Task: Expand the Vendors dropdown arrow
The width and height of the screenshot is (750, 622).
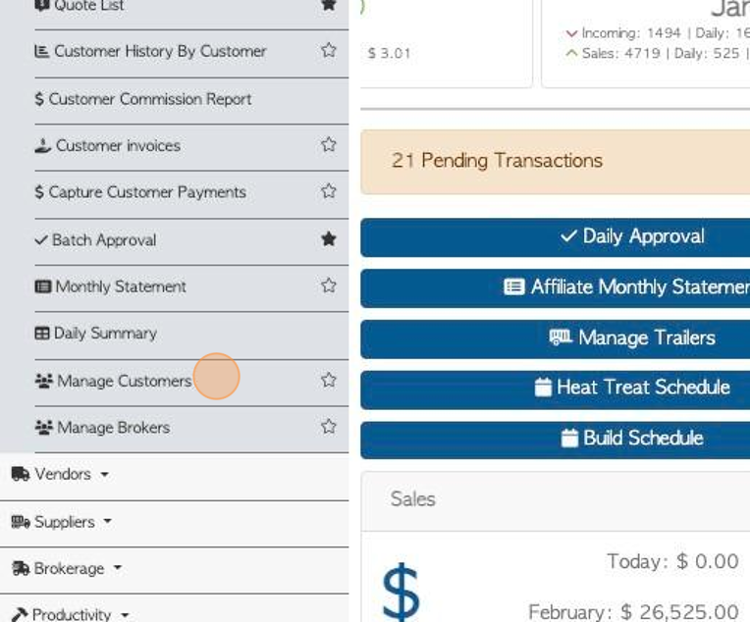Action: click(x=104, y=475)
